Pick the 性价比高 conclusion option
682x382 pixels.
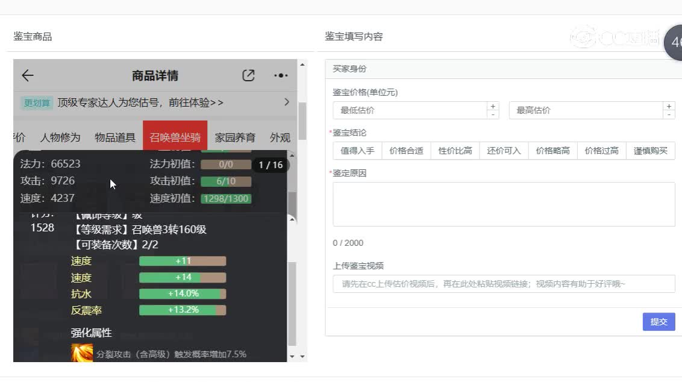[455, 151]
